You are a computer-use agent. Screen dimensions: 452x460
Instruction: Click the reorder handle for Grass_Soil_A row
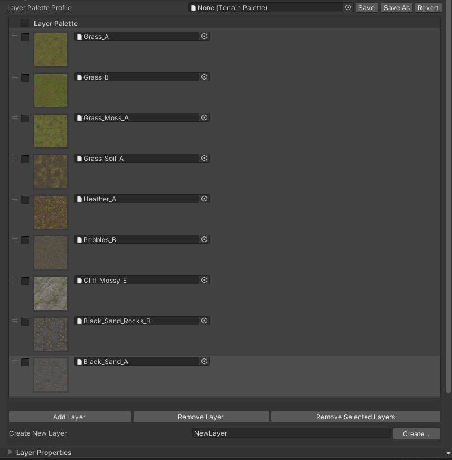point(15,158)
